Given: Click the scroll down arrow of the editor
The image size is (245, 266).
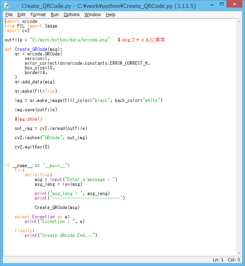Looking at the screenshot, I should click(239, 253).
